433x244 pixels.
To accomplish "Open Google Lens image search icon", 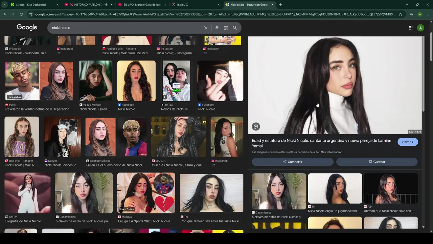I will 226,28.
